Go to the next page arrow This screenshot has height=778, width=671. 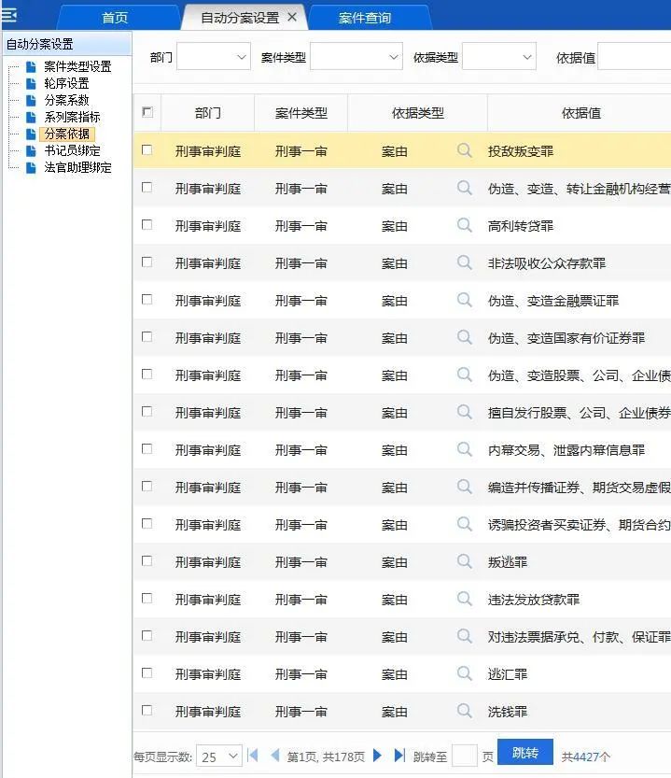click(378, 756)
